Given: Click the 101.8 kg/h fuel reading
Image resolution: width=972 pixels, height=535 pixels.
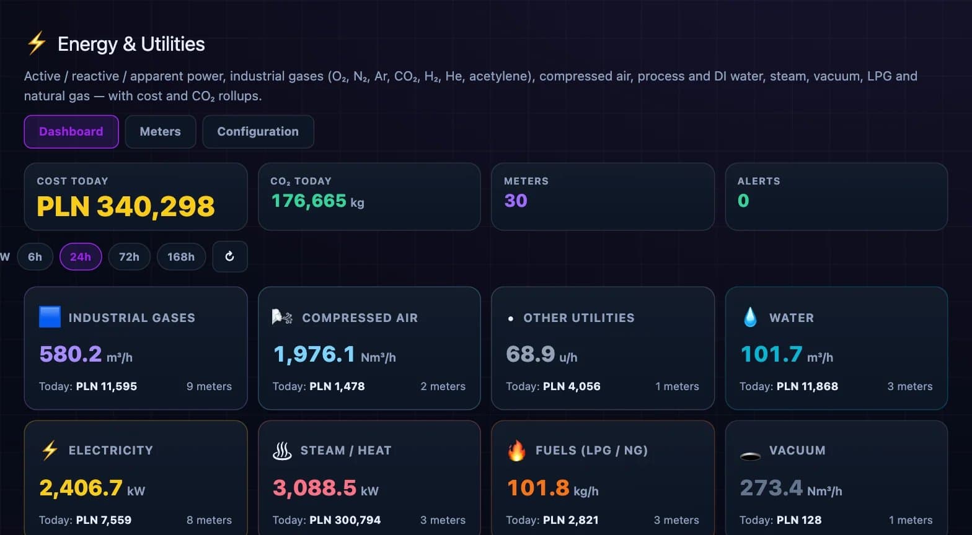Looking at the screenshot, I should coord(553,488).
